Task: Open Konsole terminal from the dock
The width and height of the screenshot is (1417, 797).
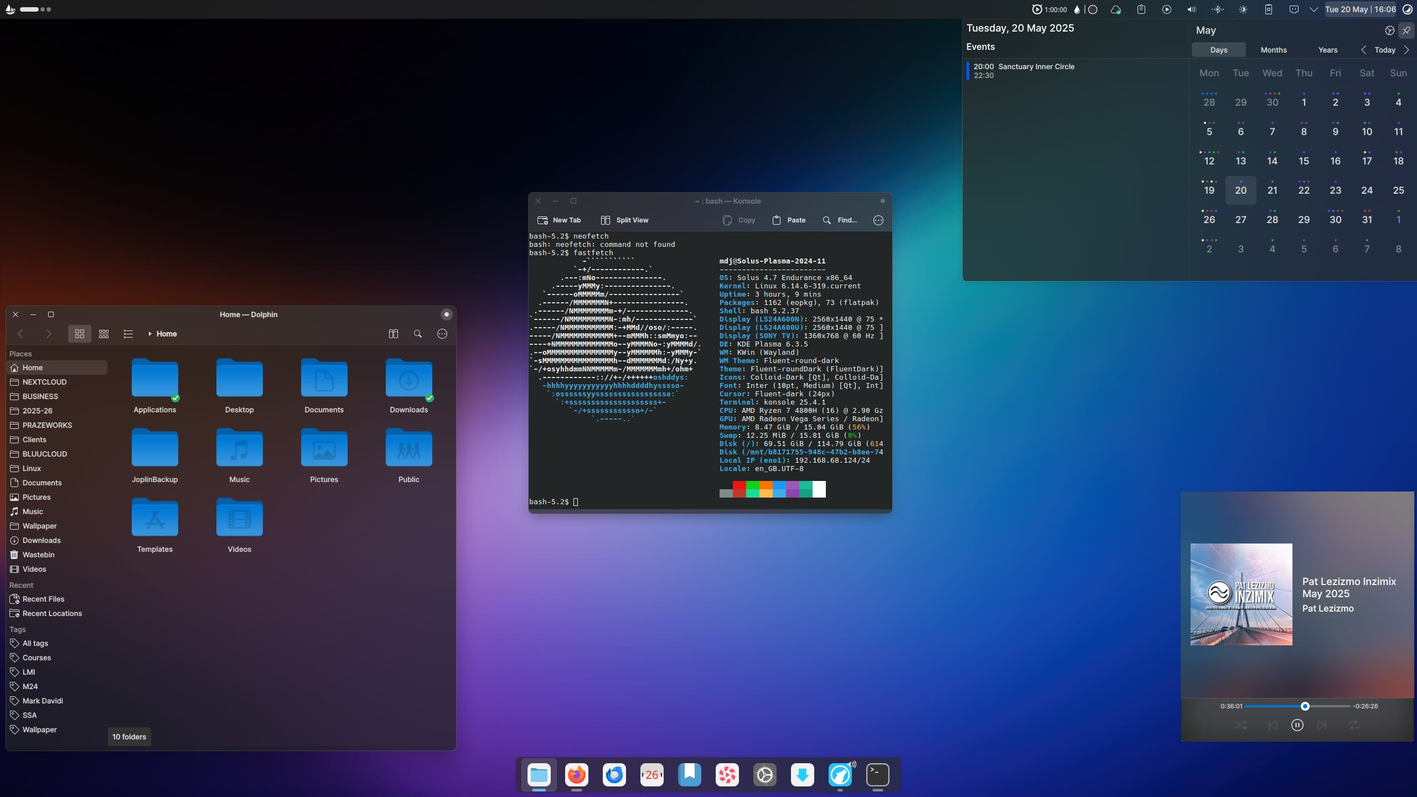Action: pos(878,775)
